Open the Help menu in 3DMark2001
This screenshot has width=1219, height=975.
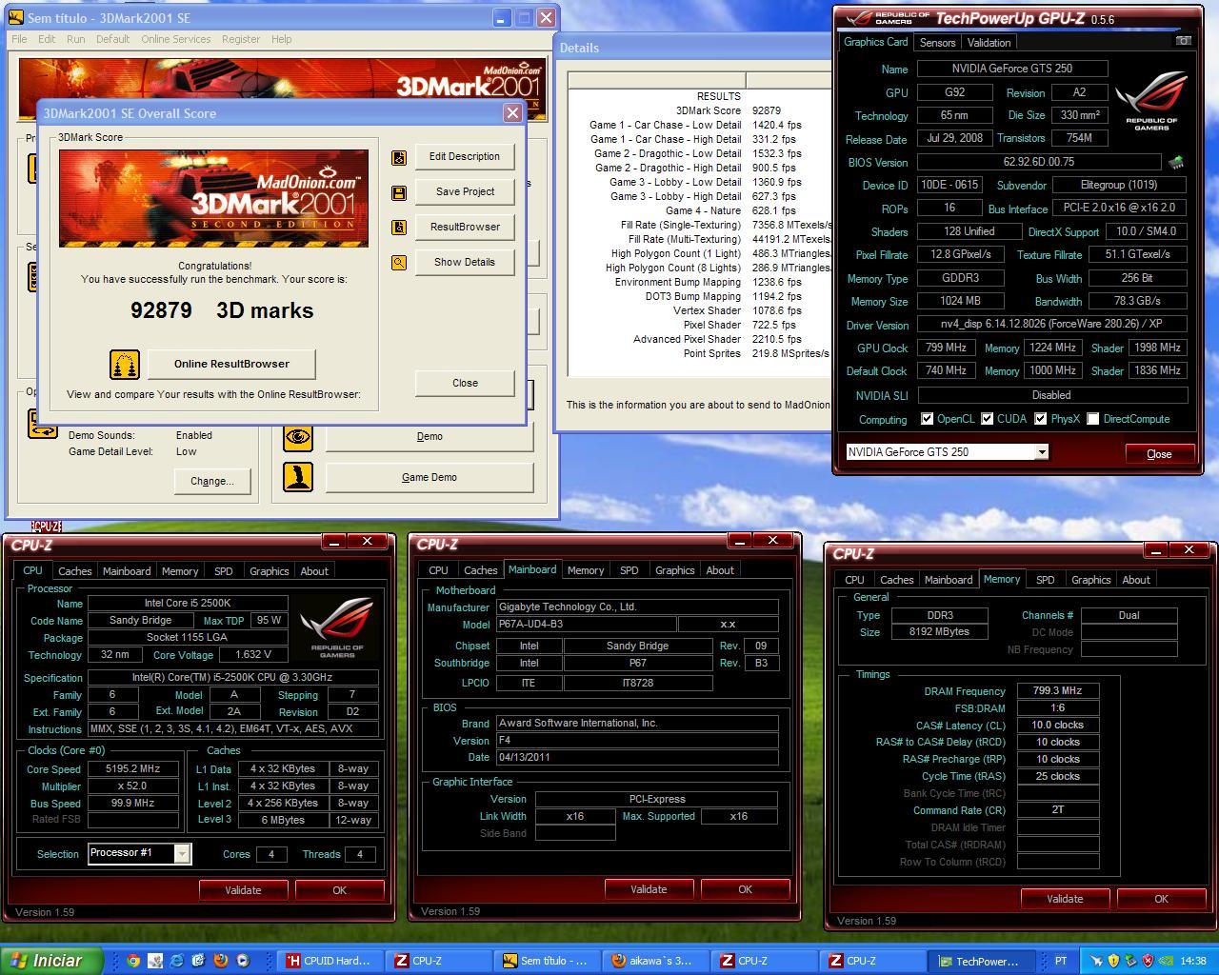coord(281,39)
